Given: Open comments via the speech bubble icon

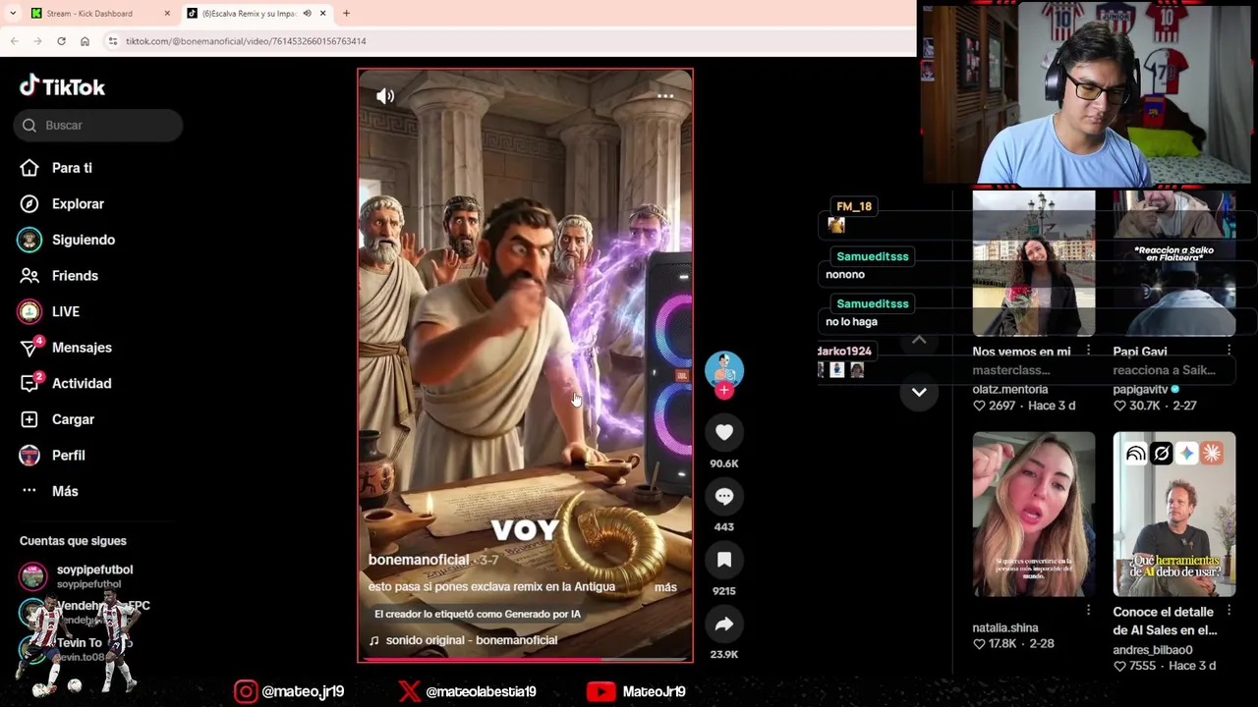Looking at the screenshot, I should pyautogui.click(x=724, y=496).
